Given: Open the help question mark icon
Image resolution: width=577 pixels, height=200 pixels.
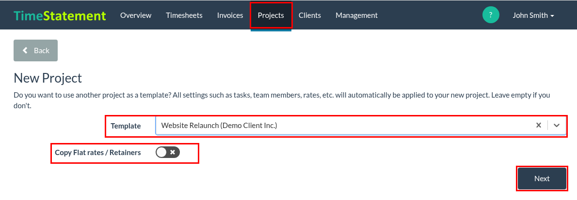Looking at the screenshot, I should (491, 15).
